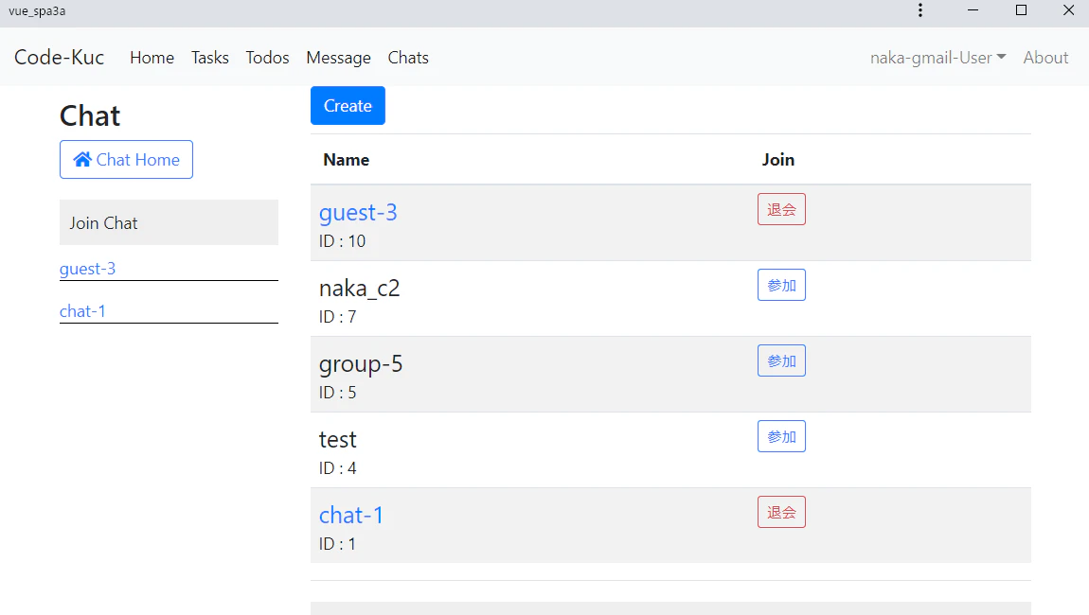
Task: Expand the naka-gmail-User dropdown
Action: click(937, 58)
